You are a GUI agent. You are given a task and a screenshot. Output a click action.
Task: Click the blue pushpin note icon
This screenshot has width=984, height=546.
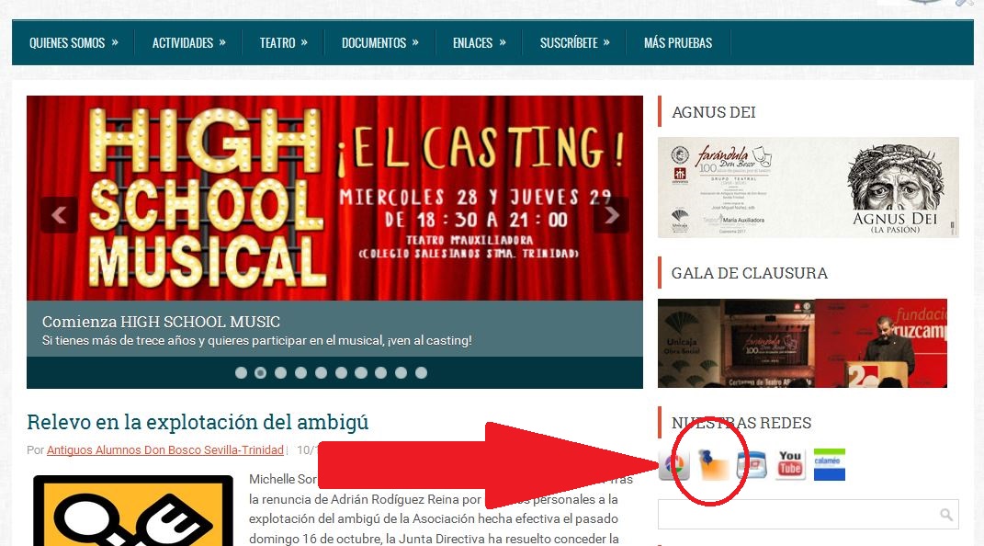coord(714,465)
